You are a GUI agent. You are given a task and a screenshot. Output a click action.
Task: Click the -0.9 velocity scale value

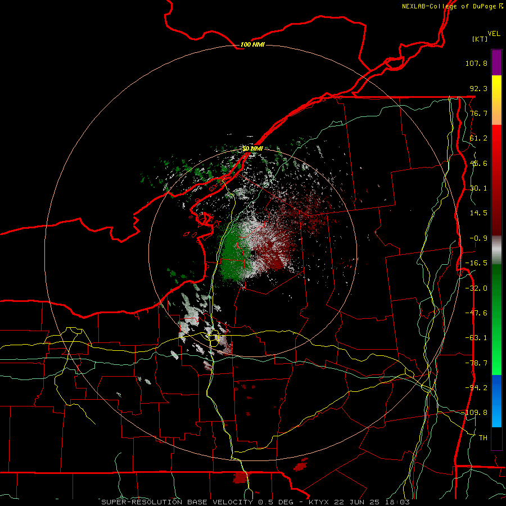coord(478,238)
